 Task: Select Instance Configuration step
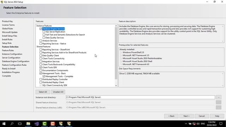coord(12,54)
